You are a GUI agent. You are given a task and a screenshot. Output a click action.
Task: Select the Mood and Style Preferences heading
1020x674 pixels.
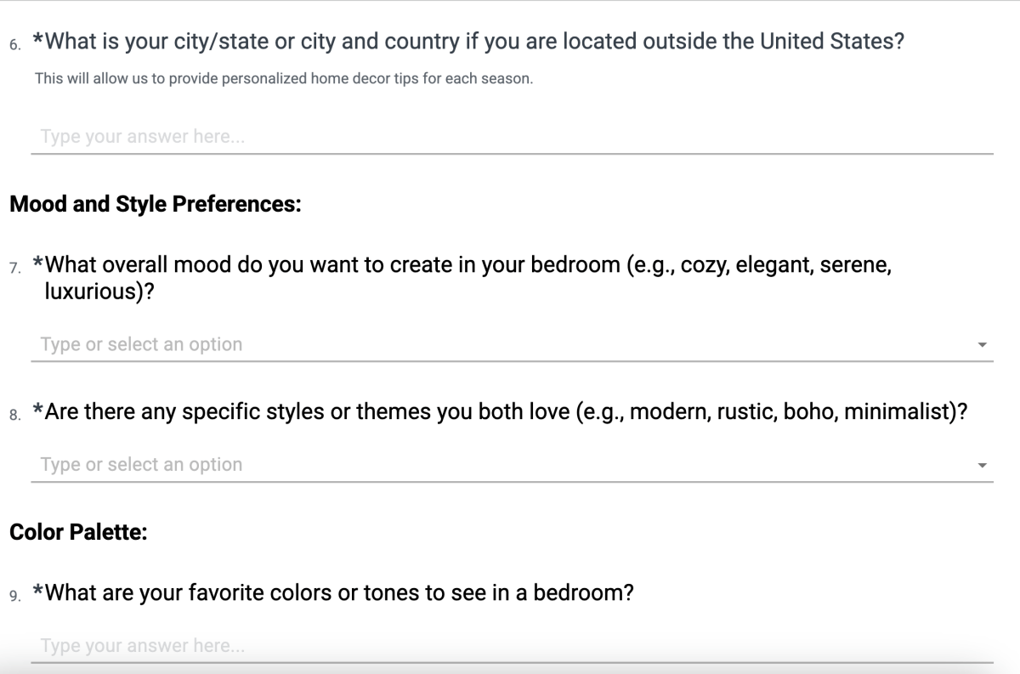pyautogui.click(x=156, y=206)
